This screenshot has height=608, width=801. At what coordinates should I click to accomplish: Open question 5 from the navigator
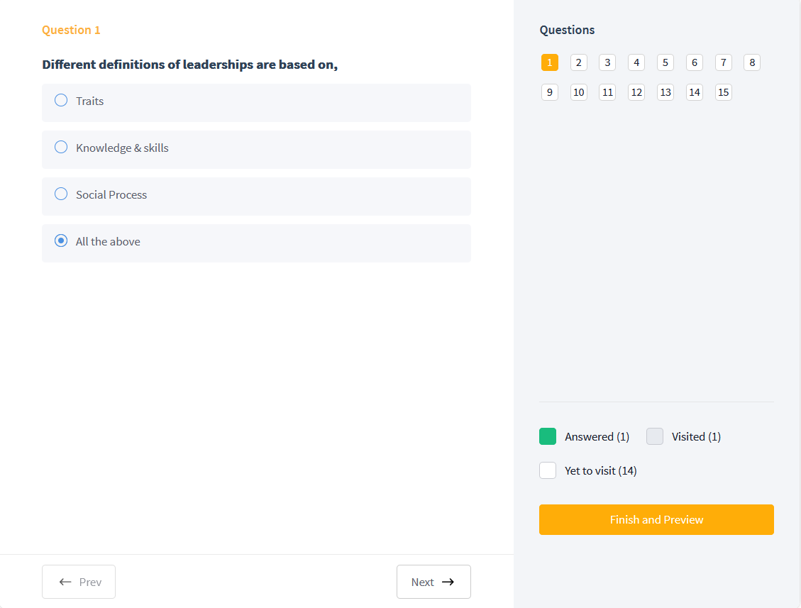point(665,62)
